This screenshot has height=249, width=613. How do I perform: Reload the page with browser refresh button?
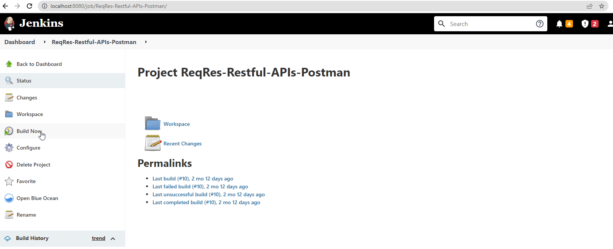click(x=29, y=6)
